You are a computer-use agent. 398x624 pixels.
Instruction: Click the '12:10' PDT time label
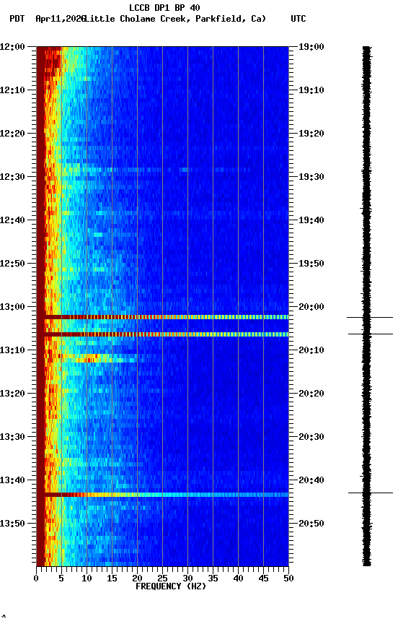pos(12,90)
